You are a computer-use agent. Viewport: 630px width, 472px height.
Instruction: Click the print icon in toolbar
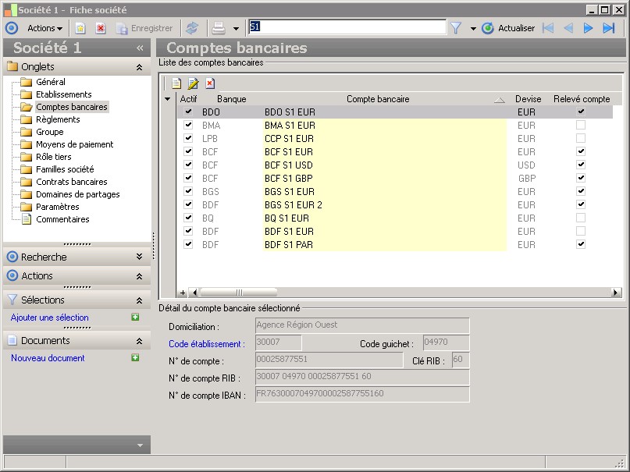coord(219,28)
